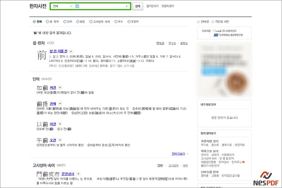The width and height of the screenshot is (282, 188).
Task: Filter idioms by 고사성어
Action: tap(173, 165)
